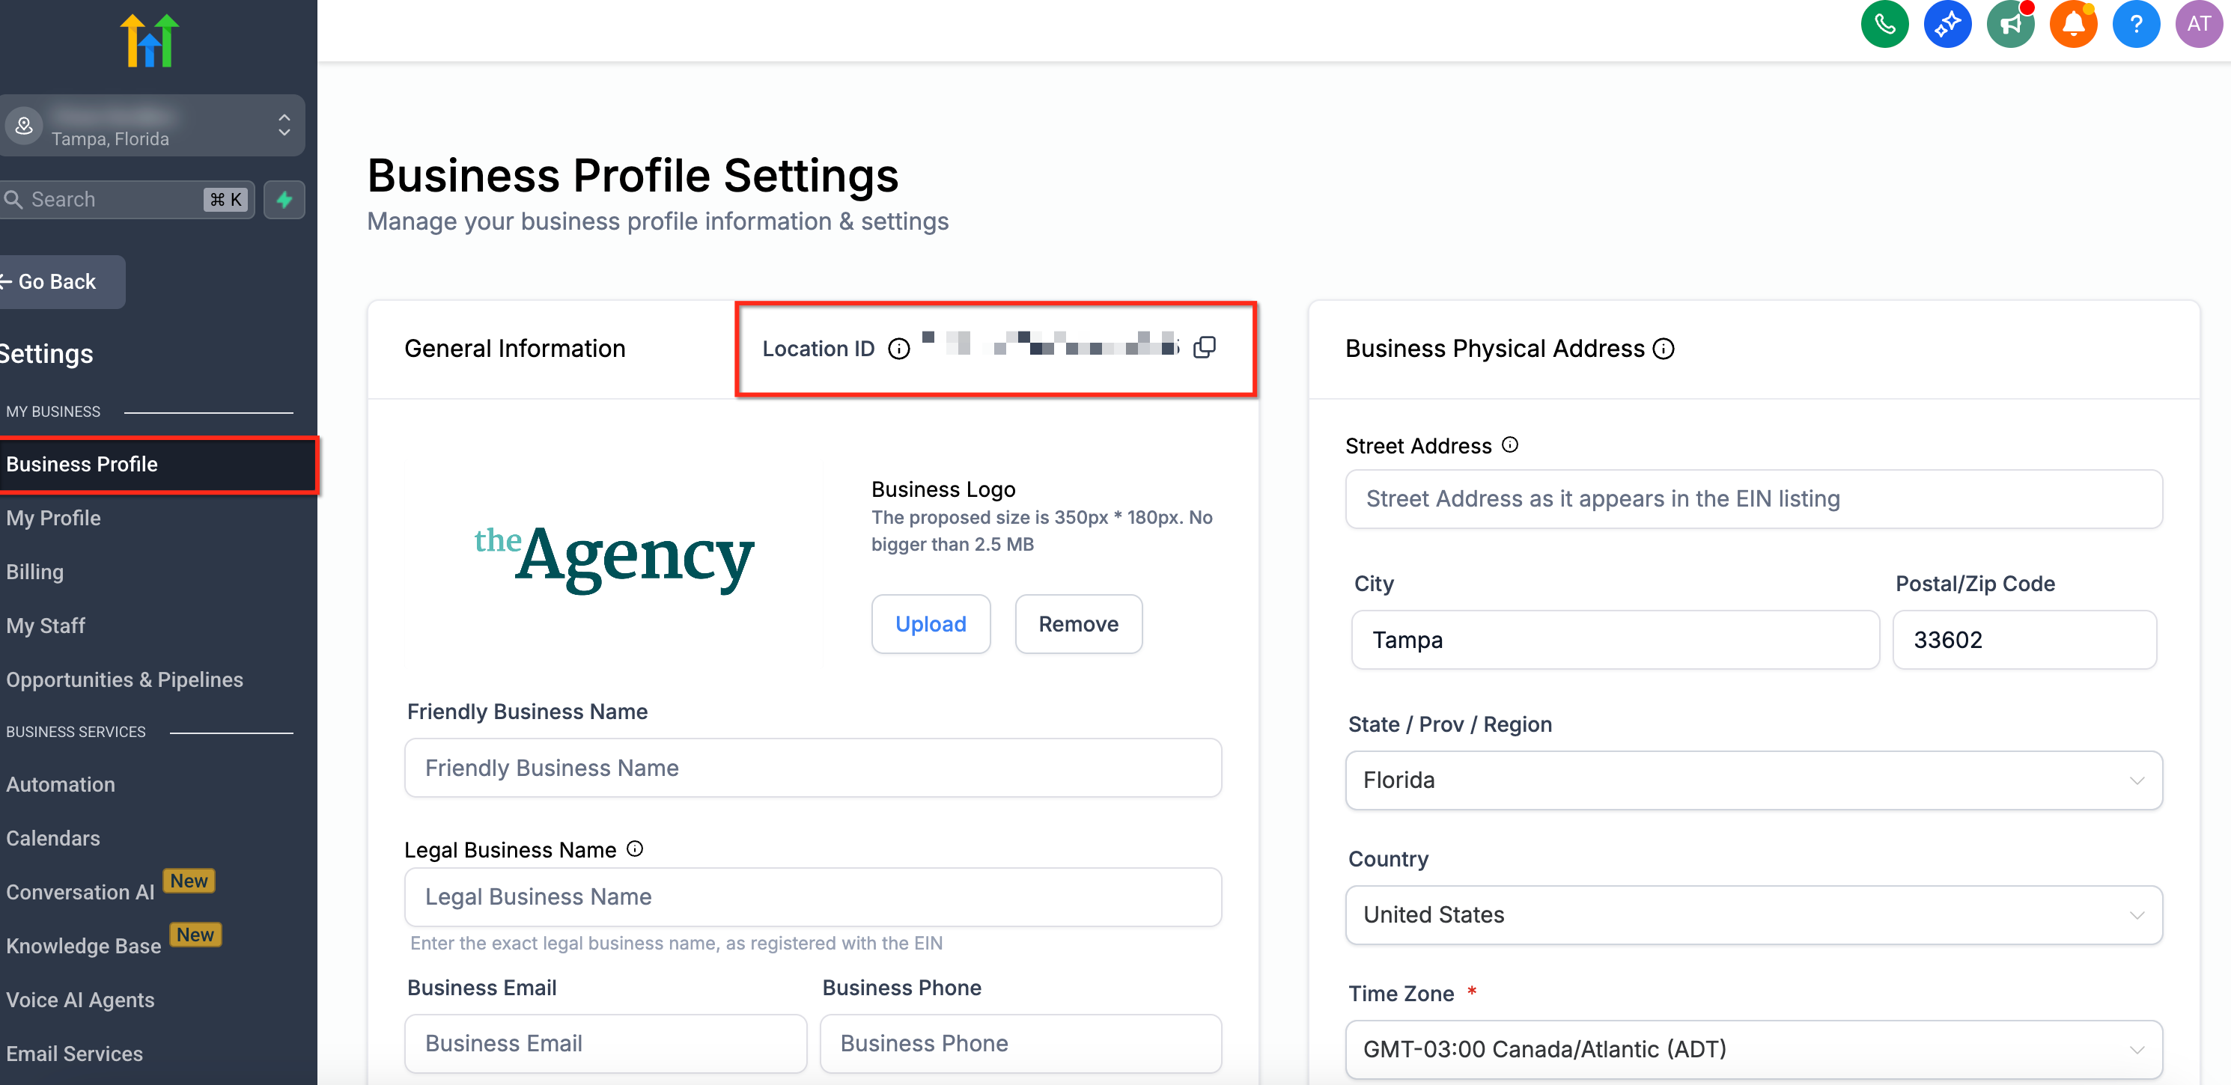Screen dimensions: 2231x1085
Task: Click the Legal Business Name info icon
Action: pos(635,849)
